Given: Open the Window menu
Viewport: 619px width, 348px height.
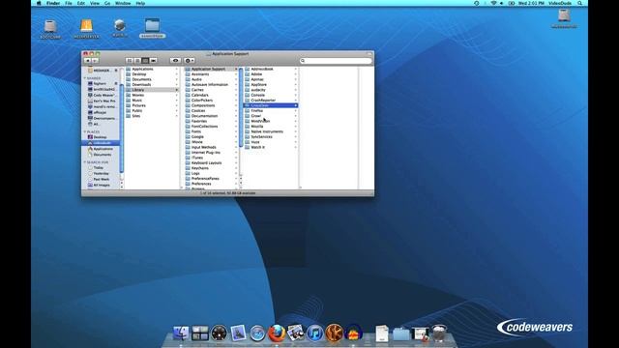Looking at the screenshot, I should pyautogui.click(x=123, y=3).
